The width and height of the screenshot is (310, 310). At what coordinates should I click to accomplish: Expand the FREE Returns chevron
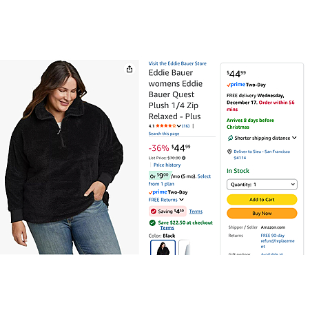[181, 200]
